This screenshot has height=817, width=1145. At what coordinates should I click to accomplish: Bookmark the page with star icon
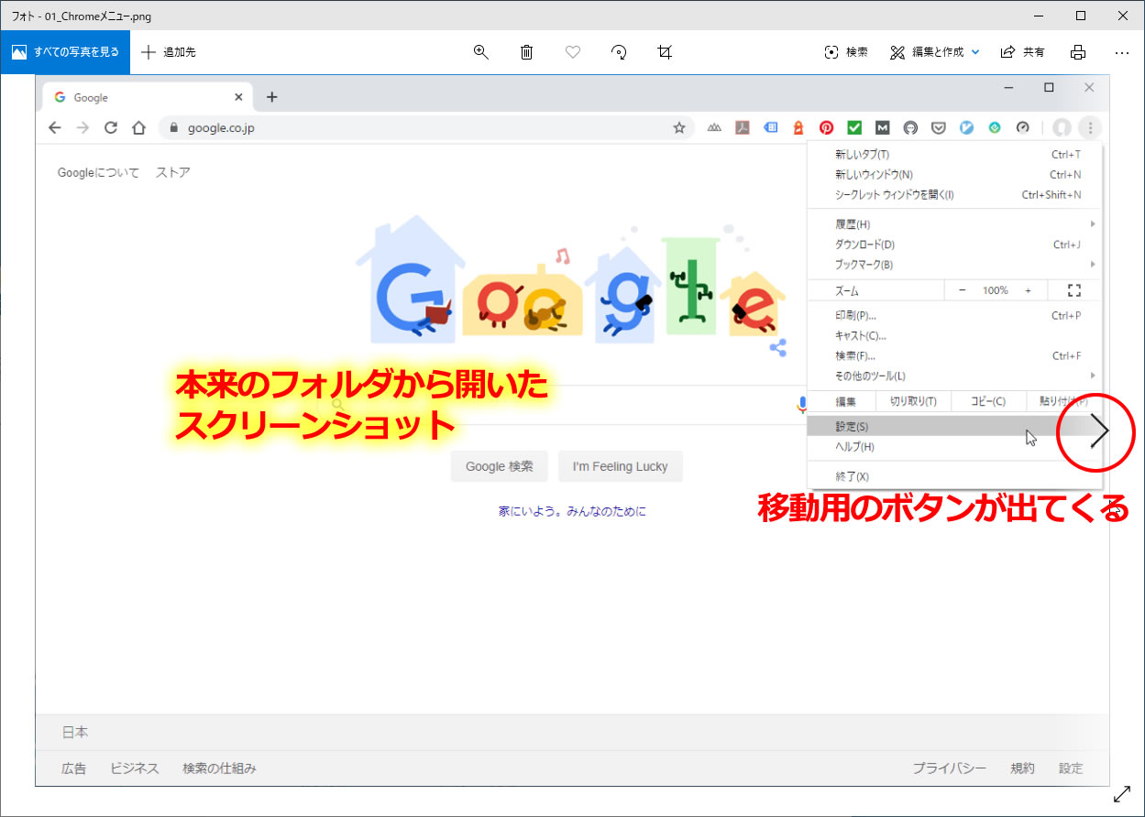tap(679, 128)
